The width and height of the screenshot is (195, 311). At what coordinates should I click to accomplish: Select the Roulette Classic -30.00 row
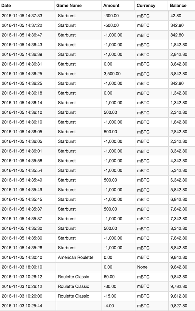97,286
